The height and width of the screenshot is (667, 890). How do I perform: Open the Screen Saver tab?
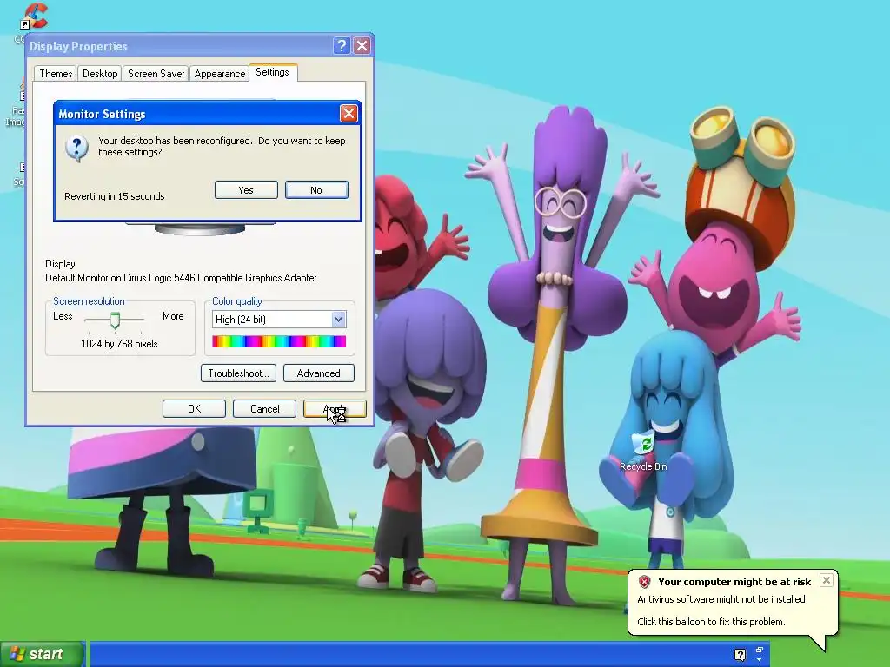pos(156,74)
